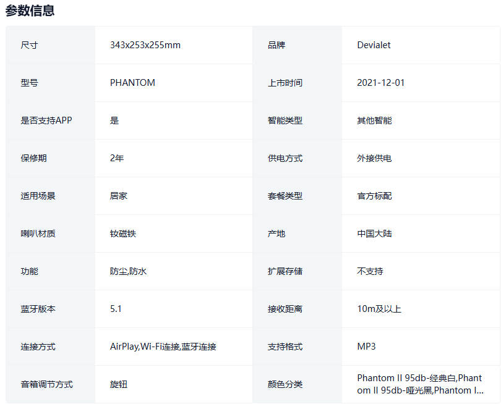Click the model value PHANTOM
The height and width of the screenshot is (404, 501).
coord(132,83)
